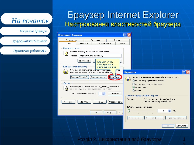Click the home page icon with the house
The width and height of the screenshot is (194, 145).
point(66,53)
